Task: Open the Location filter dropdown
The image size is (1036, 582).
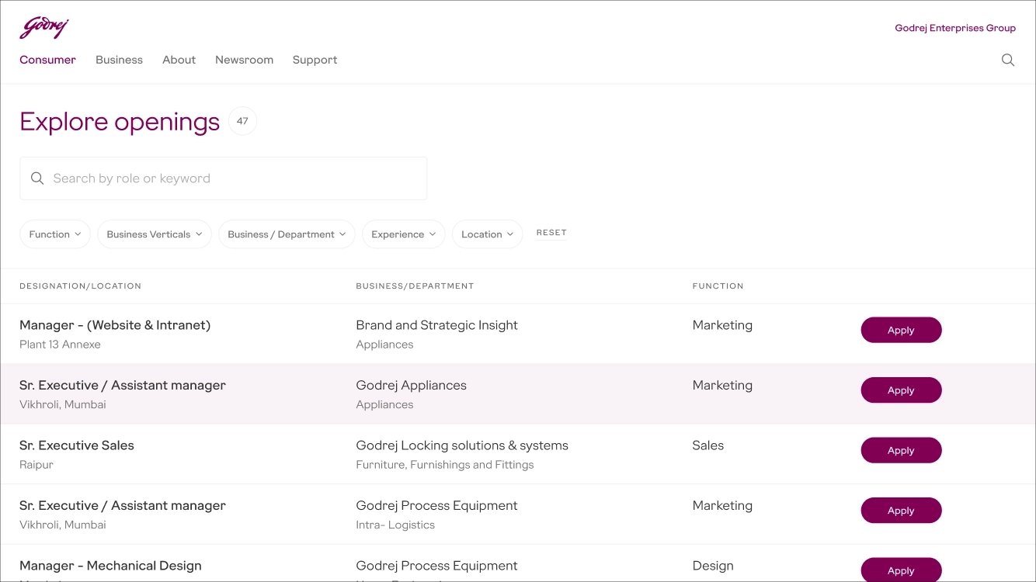Action: pyautogui.click(x=487, y=234)
